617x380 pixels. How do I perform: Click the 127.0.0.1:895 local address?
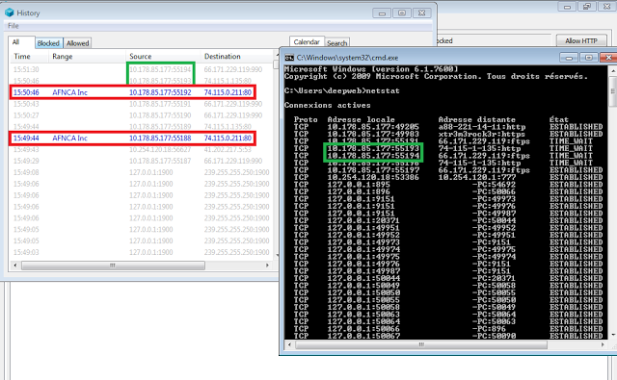(359, 185)
